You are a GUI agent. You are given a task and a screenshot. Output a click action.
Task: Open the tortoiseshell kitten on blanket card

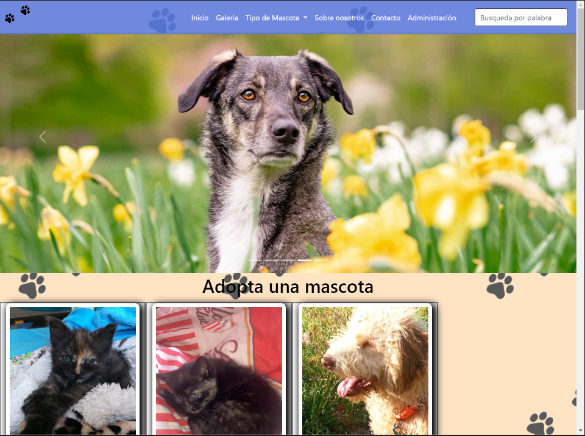coord(73,370)
